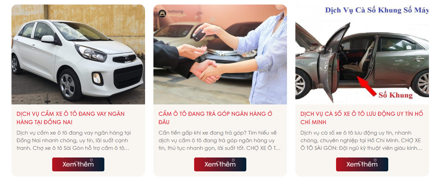Click the cà số xe lưu động description paragraph
438x179 pixels.
tap(361, 140)
